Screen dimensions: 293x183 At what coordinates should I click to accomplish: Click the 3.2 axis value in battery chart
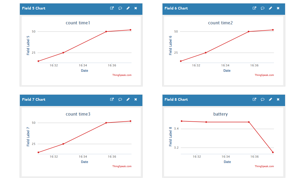click(x=176, y=148)
